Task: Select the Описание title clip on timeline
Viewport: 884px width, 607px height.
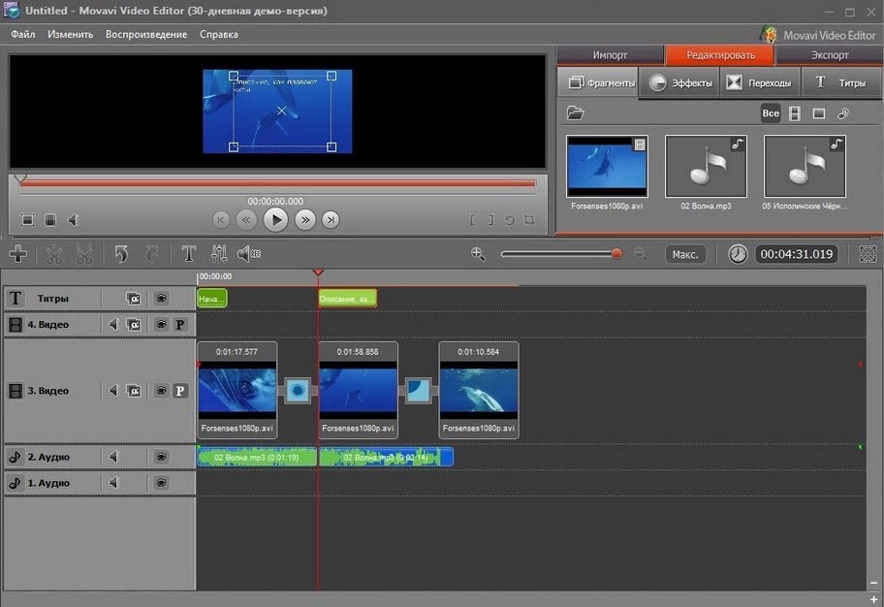Action: point(347,299)
